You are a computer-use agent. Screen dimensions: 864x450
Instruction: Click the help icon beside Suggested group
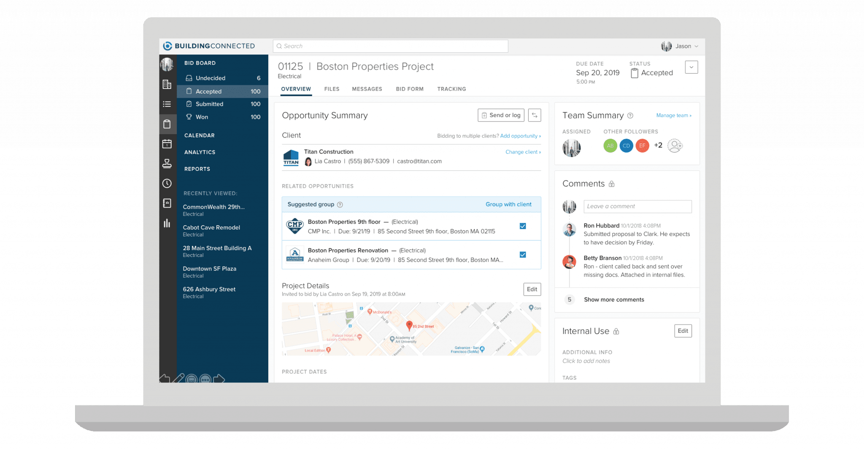click(340, 205)
